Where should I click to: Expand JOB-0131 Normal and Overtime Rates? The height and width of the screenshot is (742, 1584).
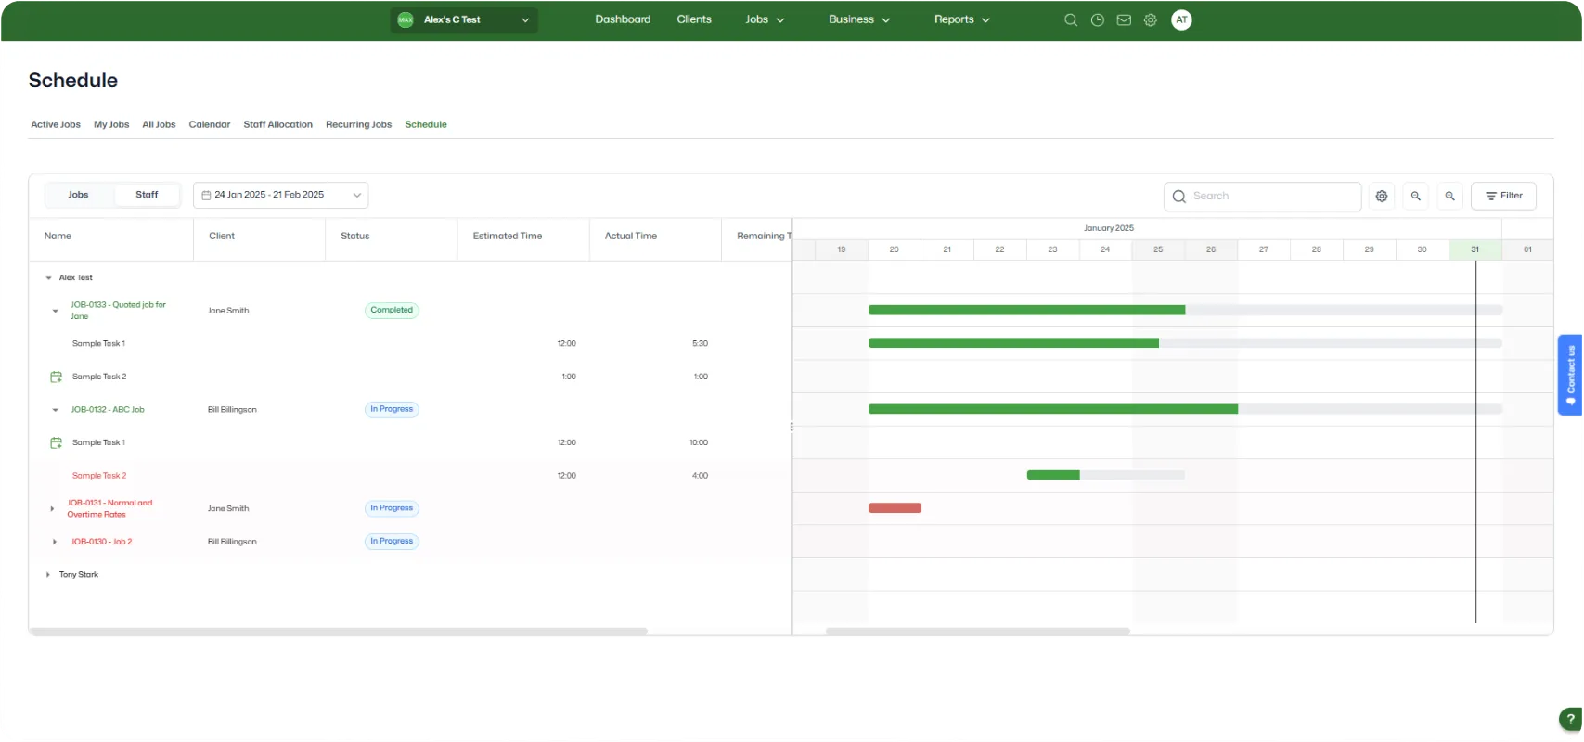click(x=52, y=509)
